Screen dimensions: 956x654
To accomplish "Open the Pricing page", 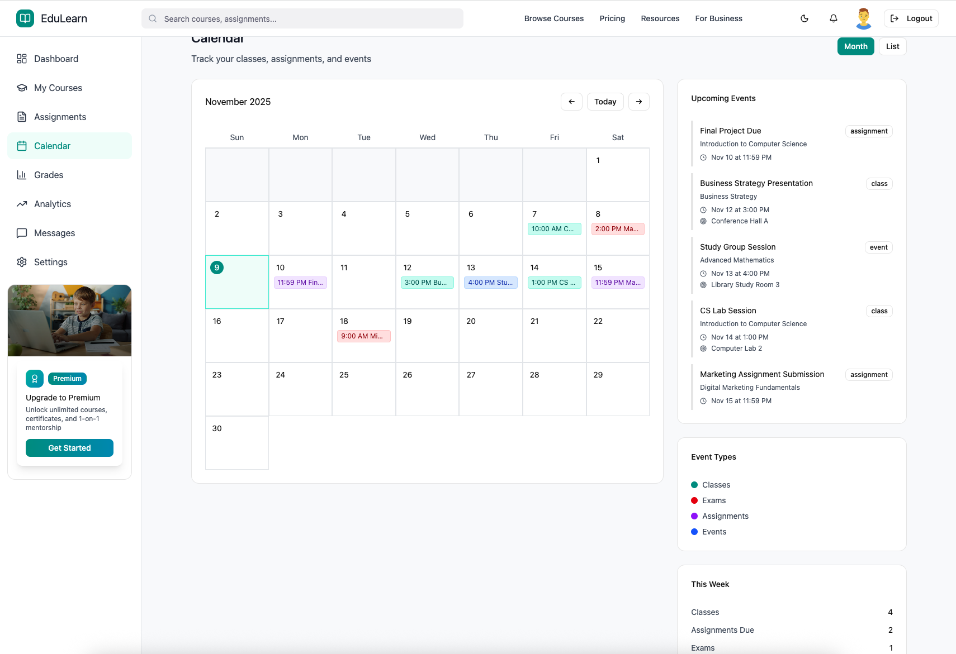I will [x=612, y=18].
